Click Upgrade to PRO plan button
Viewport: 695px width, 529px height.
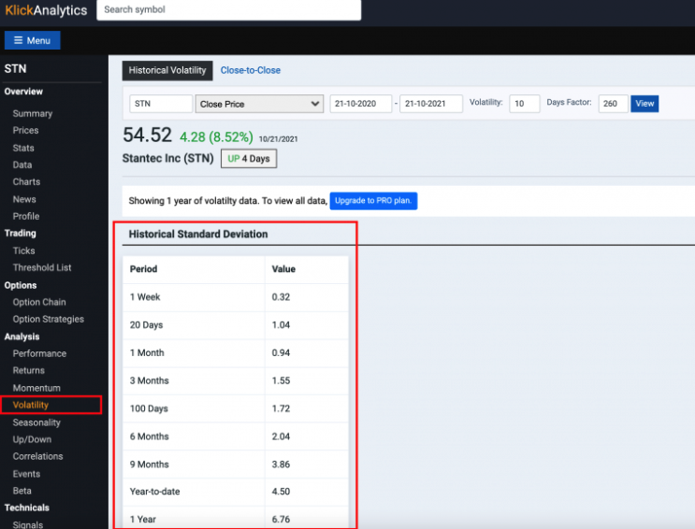point(373,201)
